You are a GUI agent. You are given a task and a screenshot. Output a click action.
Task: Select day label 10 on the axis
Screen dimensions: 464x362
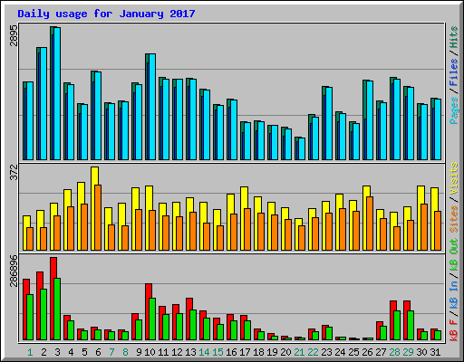tap(150, 352)
